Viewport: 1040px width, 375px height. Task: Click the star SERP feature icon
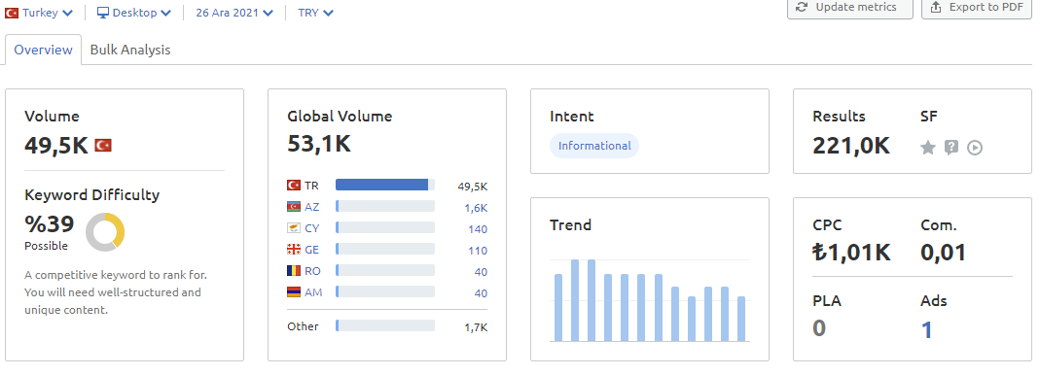click(x=928, y=148)
